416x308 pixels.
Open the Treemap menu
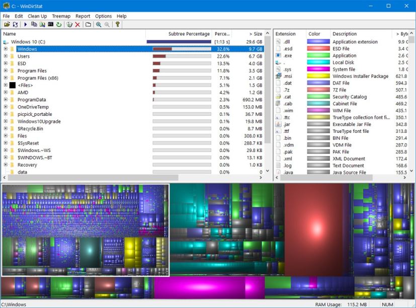[61, 16]
